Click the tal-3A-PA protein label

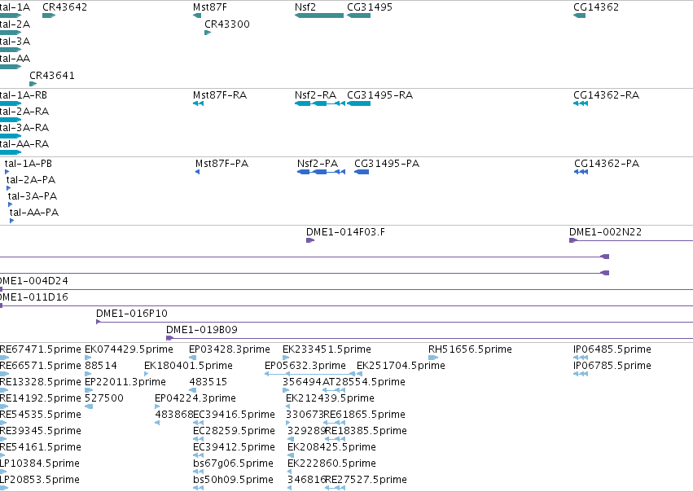[x=33, y=196]
